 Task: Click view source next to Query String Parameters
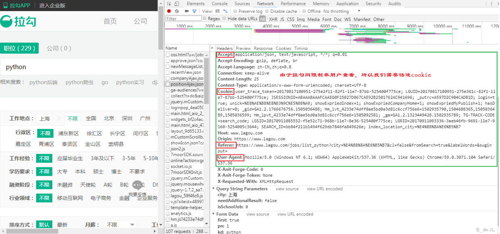click(287, 189)
